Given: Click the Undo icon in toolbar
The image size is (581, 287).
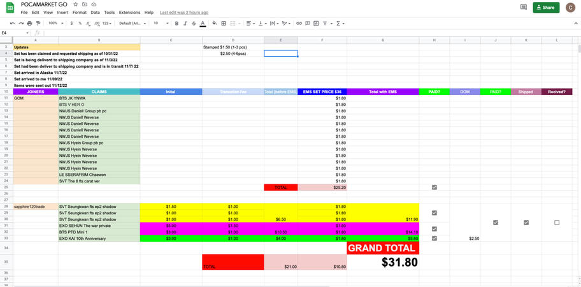Looking at the screenshot, I should [13, 23].
